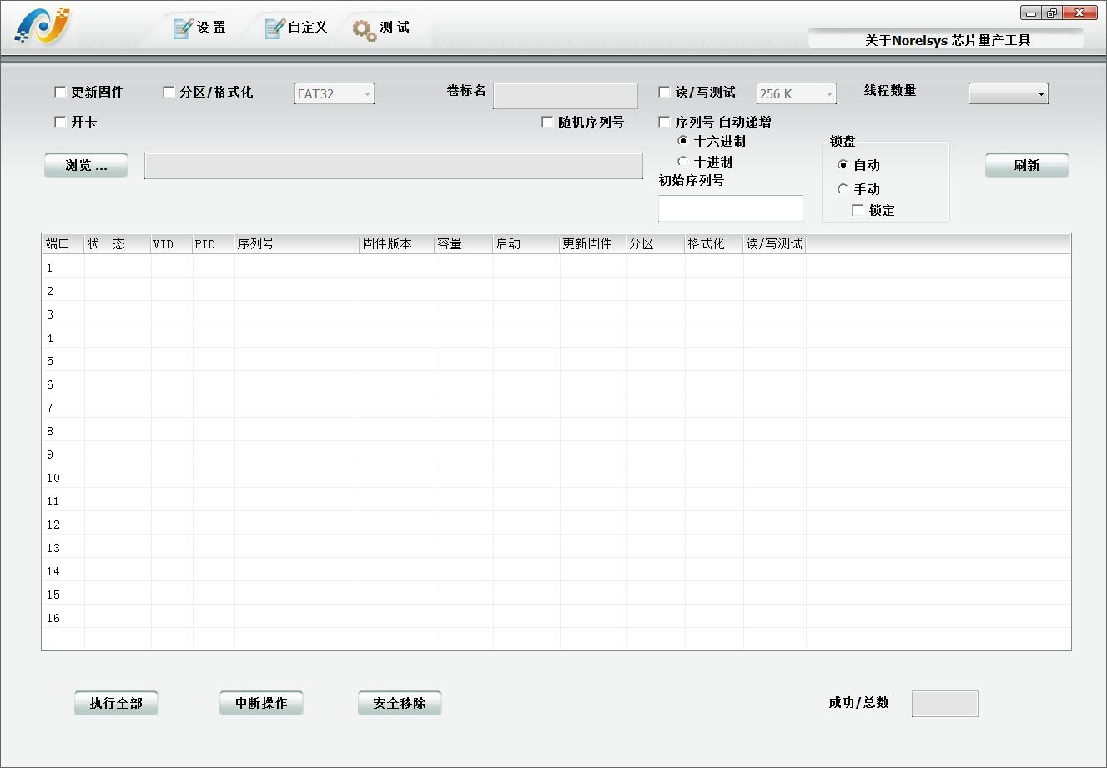Click the Norelsys application logo
Image resolution: width=1107 pixels, height=768 pixels.
tap(42, 27)
